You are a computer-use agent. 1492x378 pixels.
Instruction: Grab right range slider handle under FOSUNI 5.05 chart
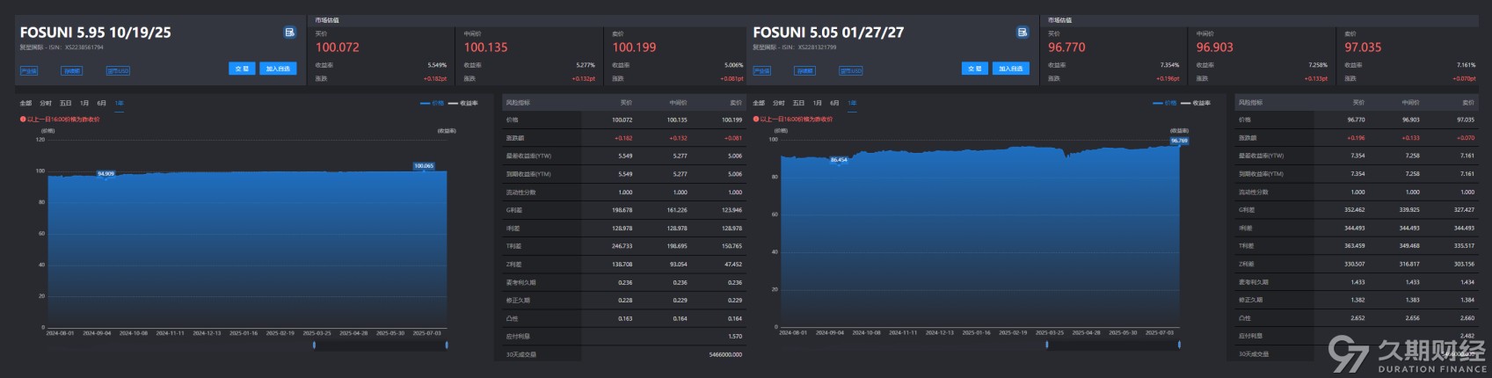pos(1180,345)
